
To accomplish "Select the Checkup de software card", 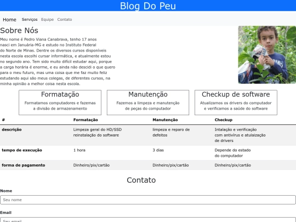I will click(x=236, y=103).
